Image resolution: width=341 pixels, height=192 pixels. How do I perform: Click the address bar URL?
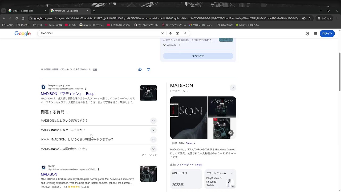coord(167,18)
